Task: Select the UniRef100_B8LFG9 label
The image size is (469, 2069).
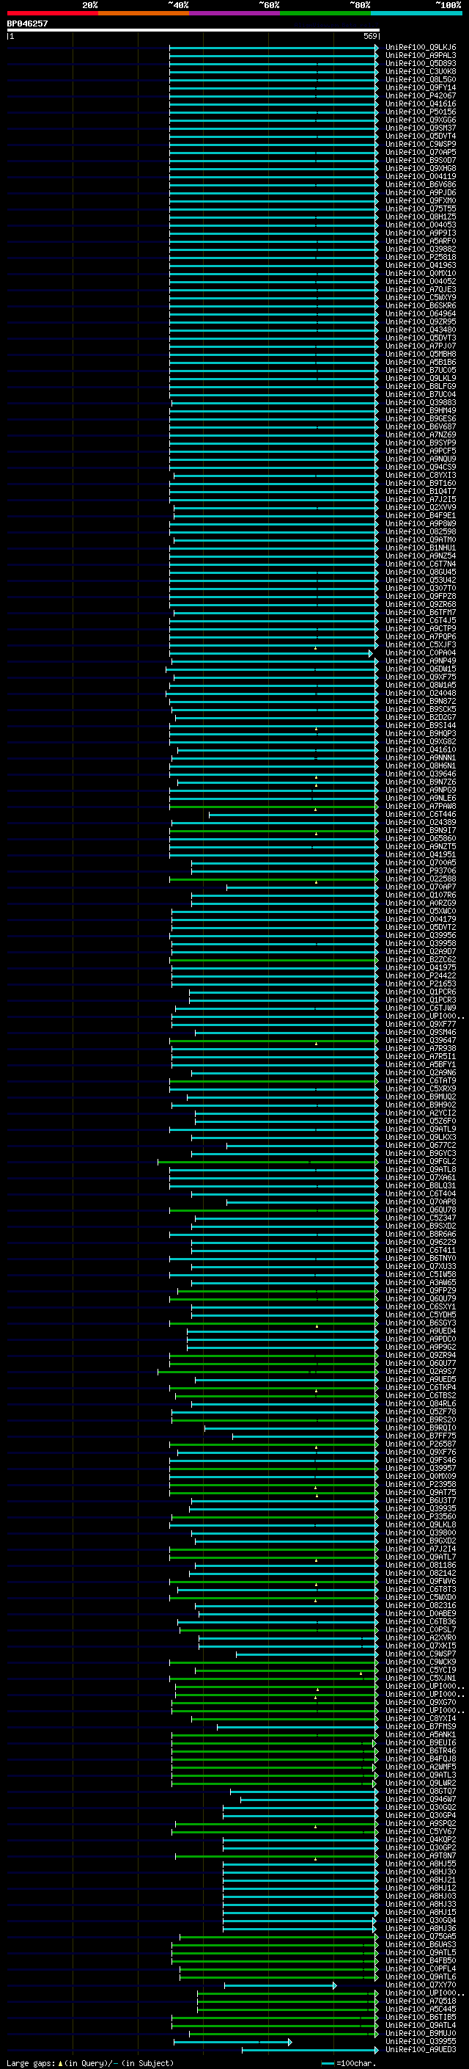Action: 421,386
